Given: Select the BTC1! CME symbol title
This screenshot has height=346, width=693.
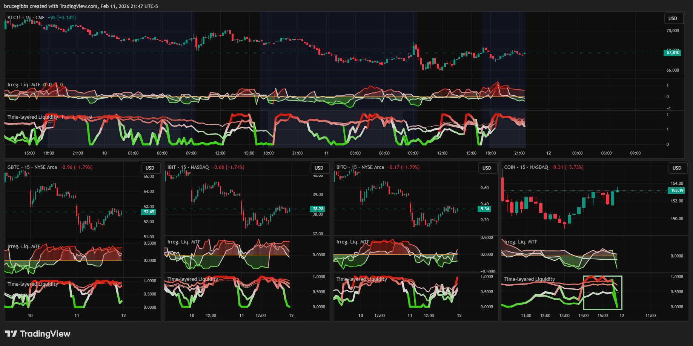Looking at the screenshot, I should coord(26,18).
